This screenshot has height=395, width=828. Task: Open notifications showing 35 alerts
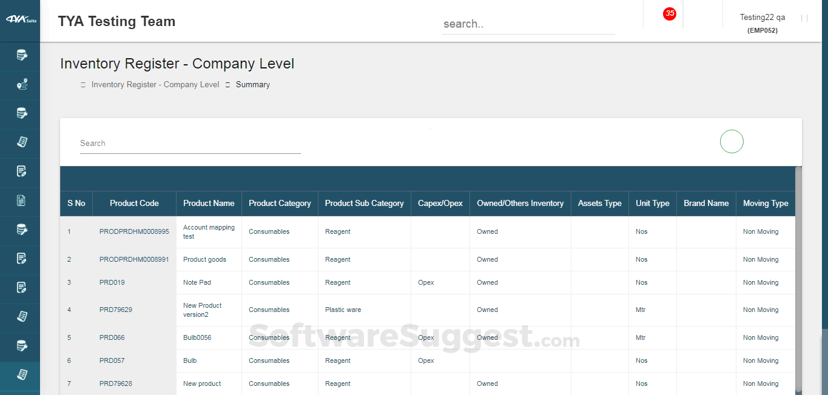(669, 13)
